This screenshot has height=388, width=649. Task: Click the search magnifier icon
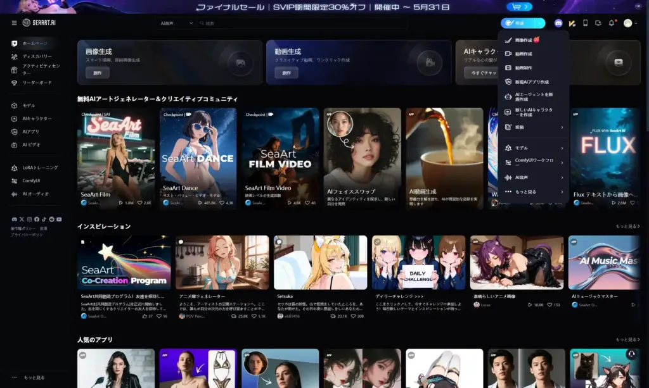coord(202,23)
